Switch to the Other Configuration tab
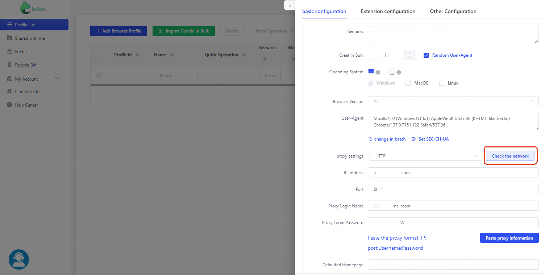 pyautogui.click(x=453, y=11)
